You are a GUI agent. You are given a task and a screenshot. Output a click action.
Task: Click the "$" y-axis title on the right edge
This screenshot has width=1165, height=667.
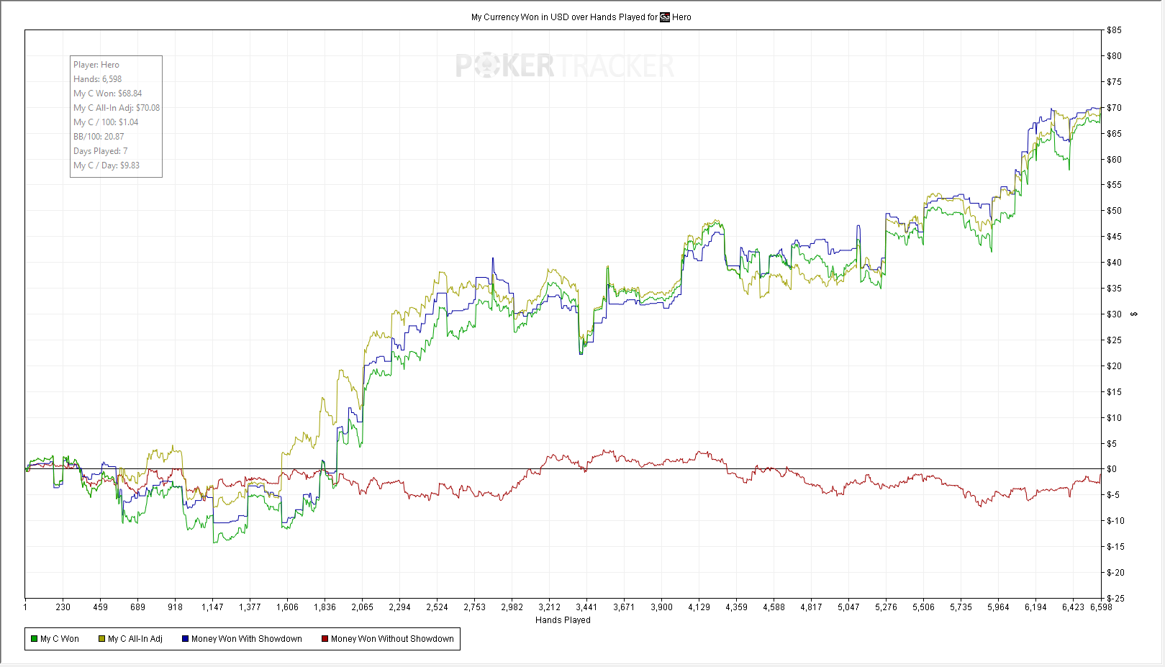click(x=1134, y=314)
